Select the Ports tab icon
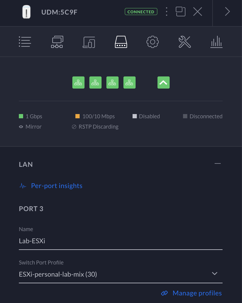Viewport: 242px width, 303px height. 121,42
